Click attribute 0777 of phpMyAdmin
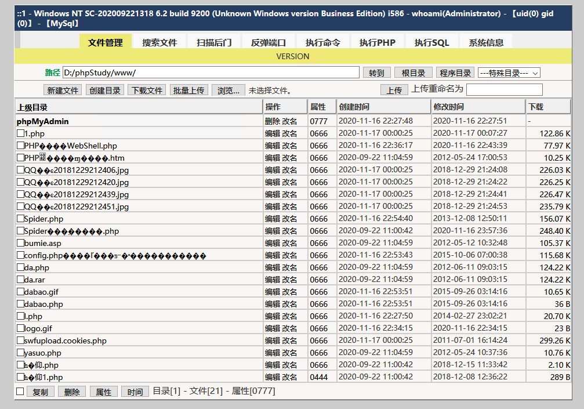Viewport: 584px width, 409px height. coord(319,121)
